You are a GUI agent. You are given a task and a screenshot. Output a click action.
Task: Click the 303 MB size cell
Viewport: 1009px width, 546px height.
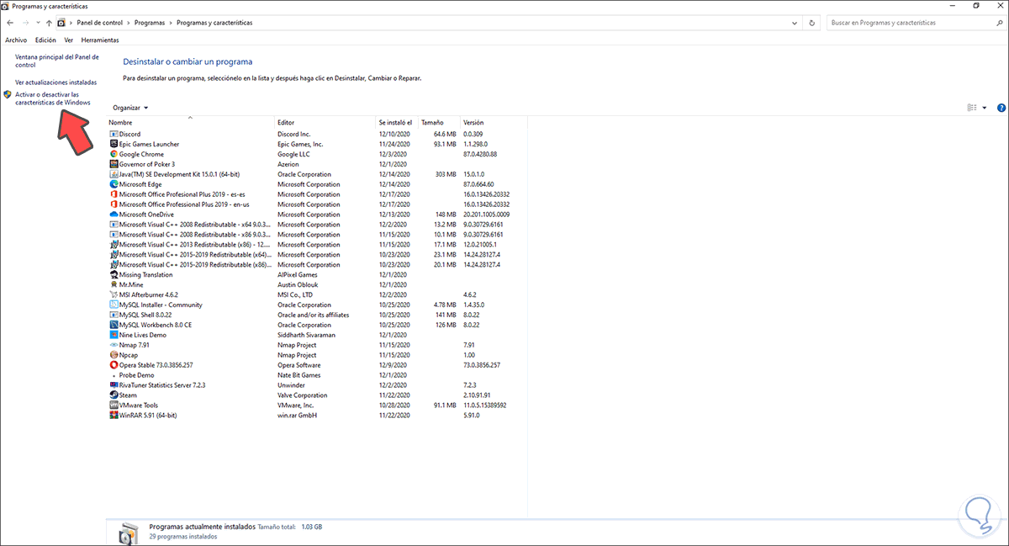[446, 175]
